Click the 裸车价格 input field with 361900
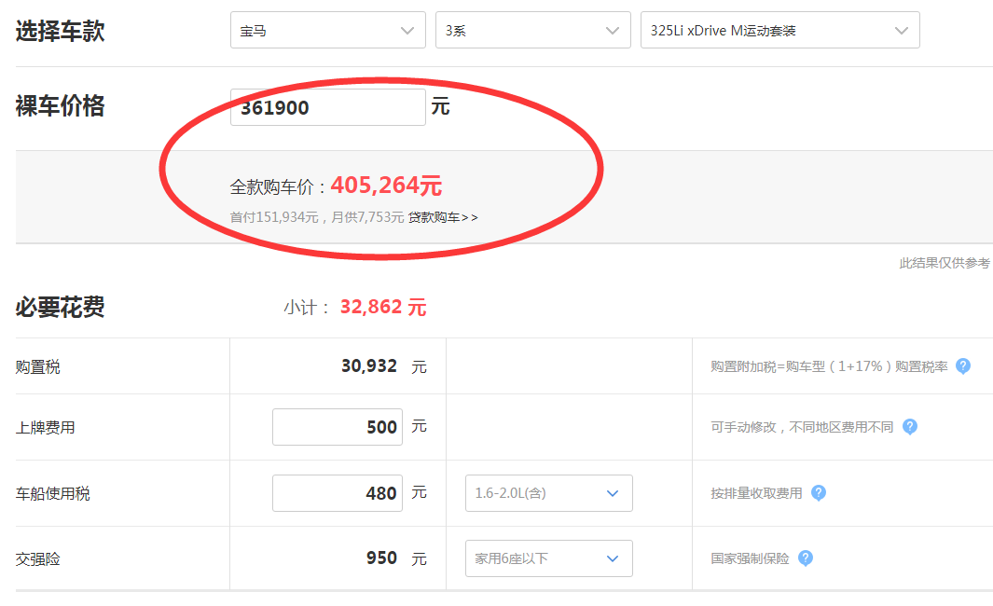The height and width of the screenshot is (606, 993). [328, 107]
